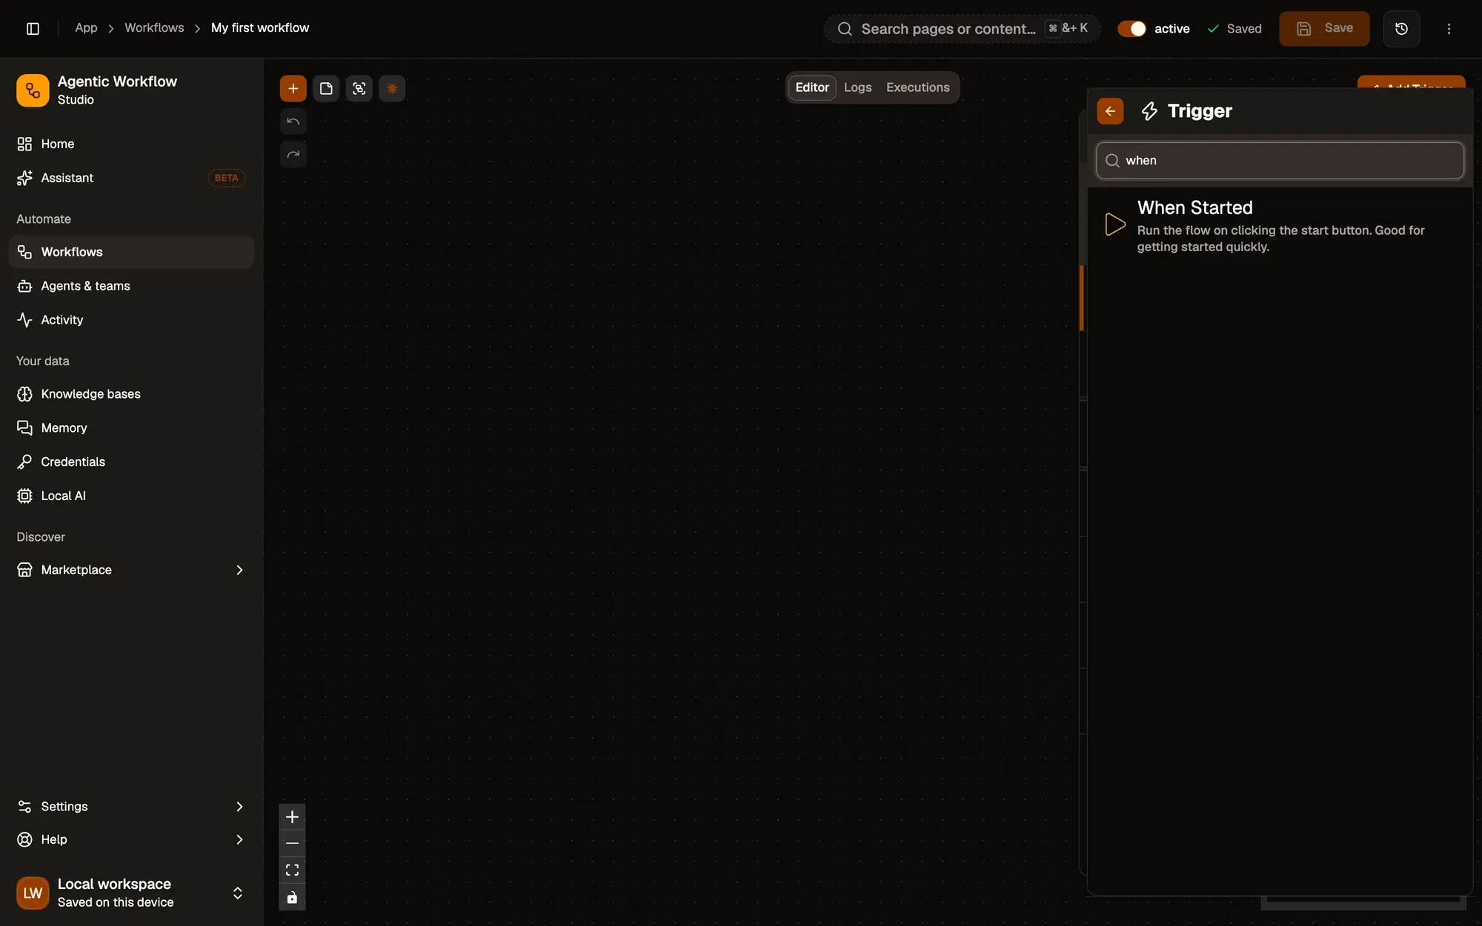Screen dimensions: 1482x926
Task: Zoom in the canvas
Action: (292, 817)
